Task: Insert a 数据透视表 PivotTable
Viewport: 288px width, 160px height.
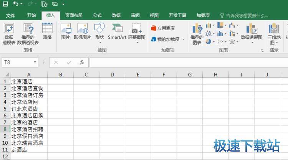Action: (9, 34)
